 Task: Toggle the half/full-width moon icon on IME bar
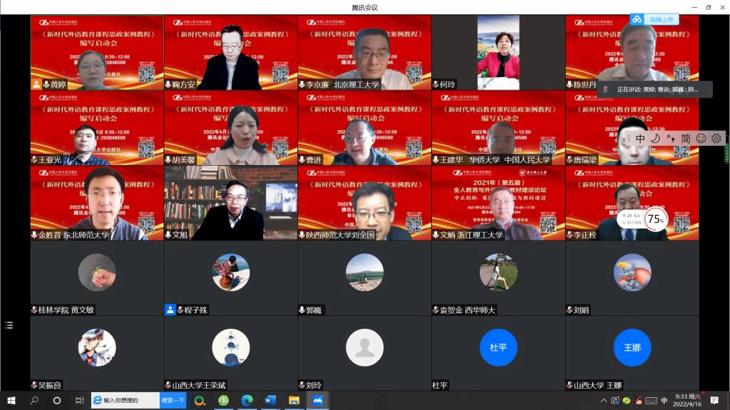[x=655, y=138]
